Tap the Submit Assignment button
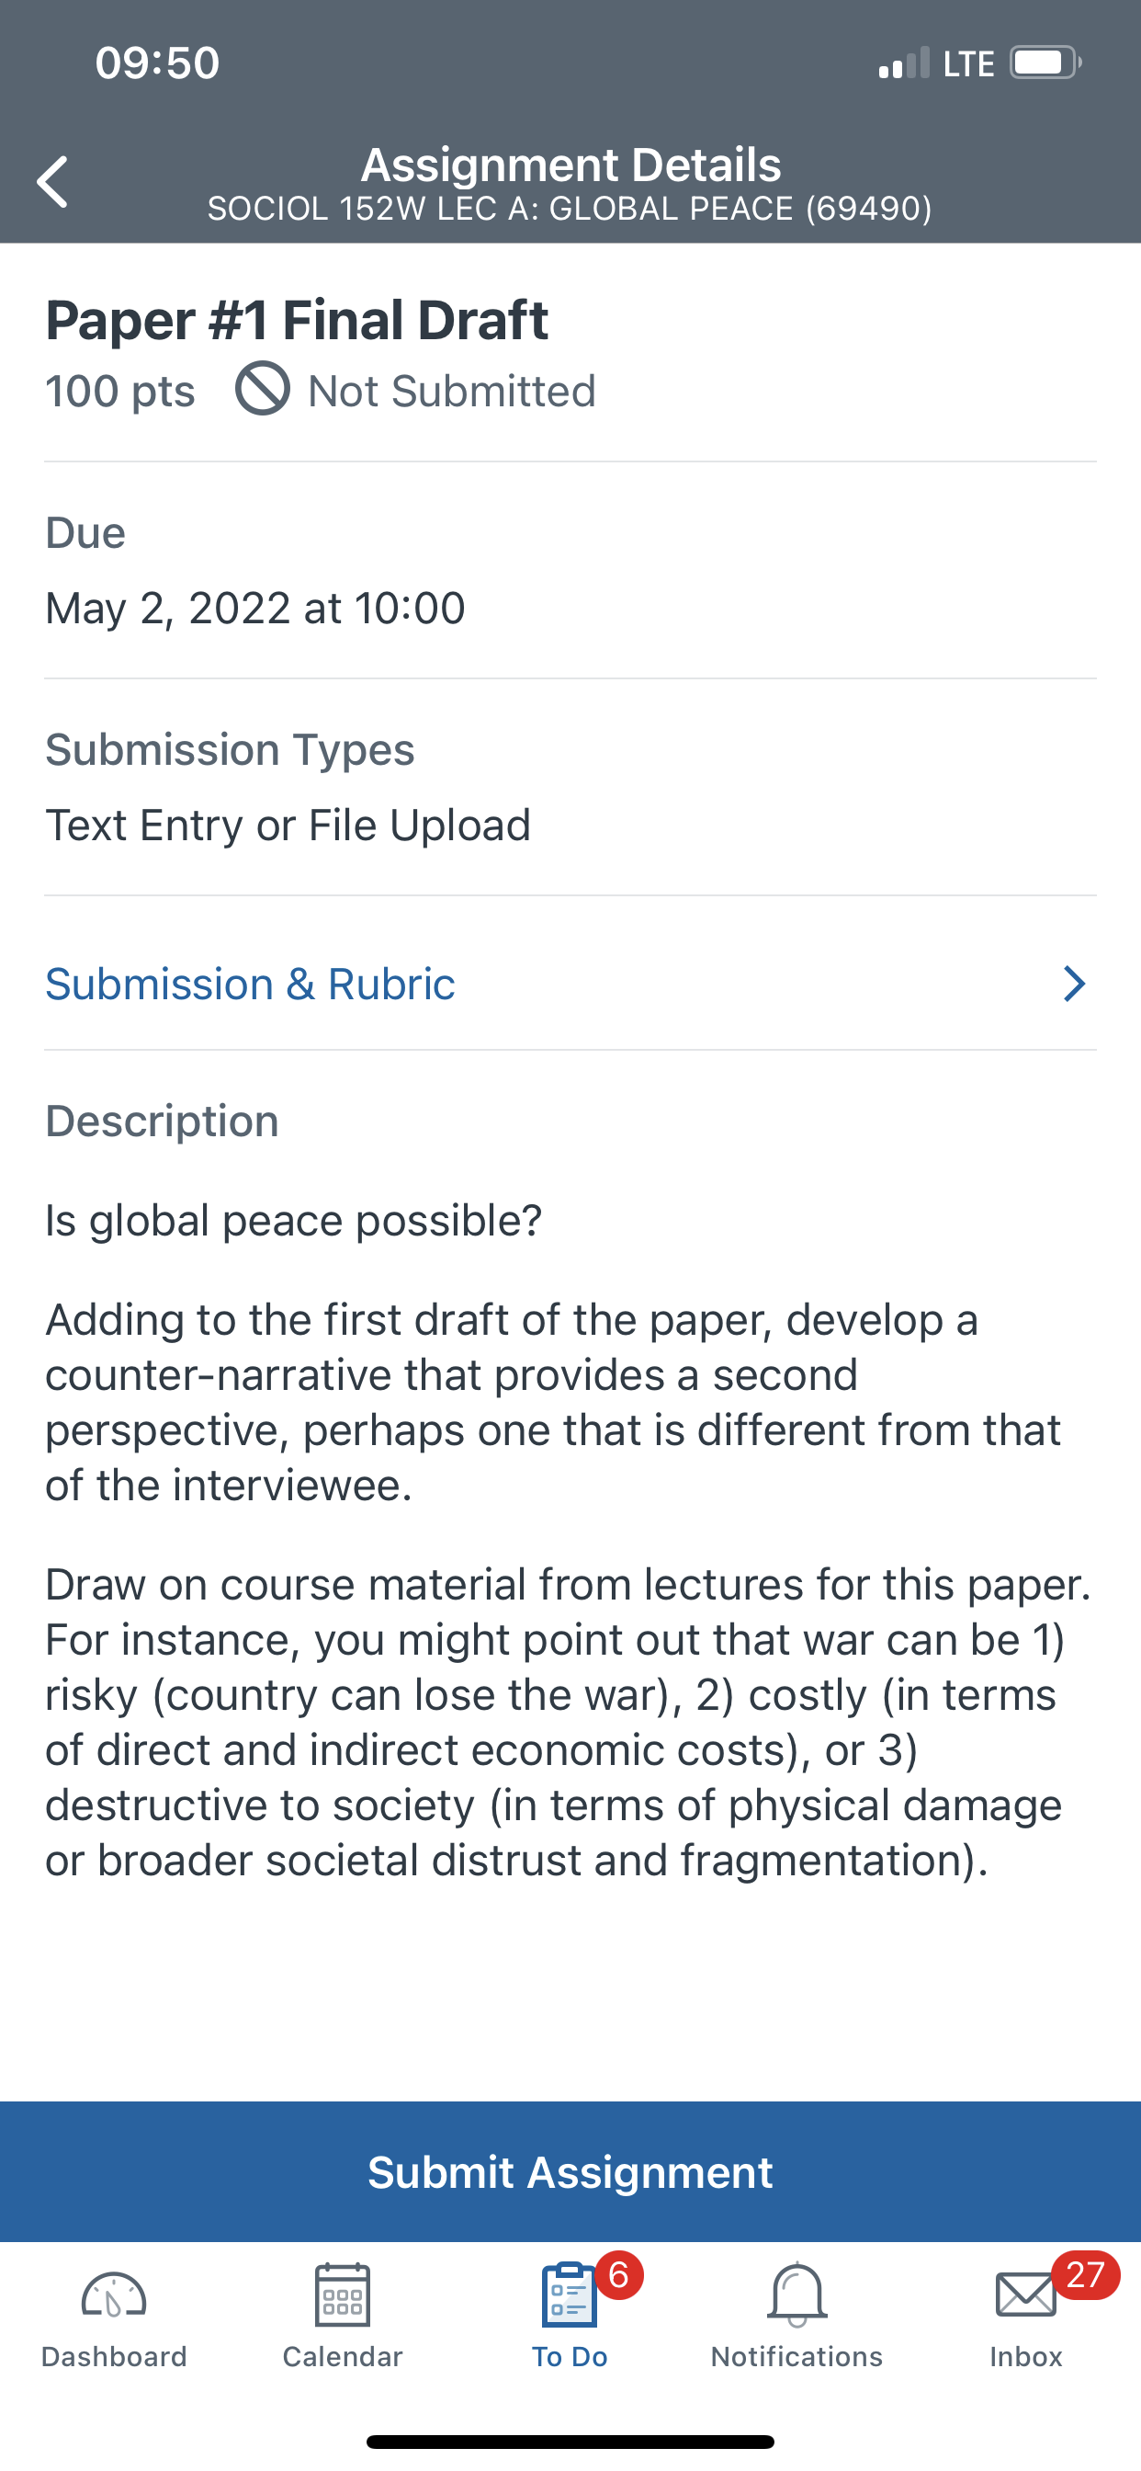This screenshot has height=2471, width=1141. 570,2171
